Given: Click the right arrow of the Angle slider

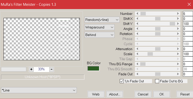Looking at the screenshot, I should (178, 29).
